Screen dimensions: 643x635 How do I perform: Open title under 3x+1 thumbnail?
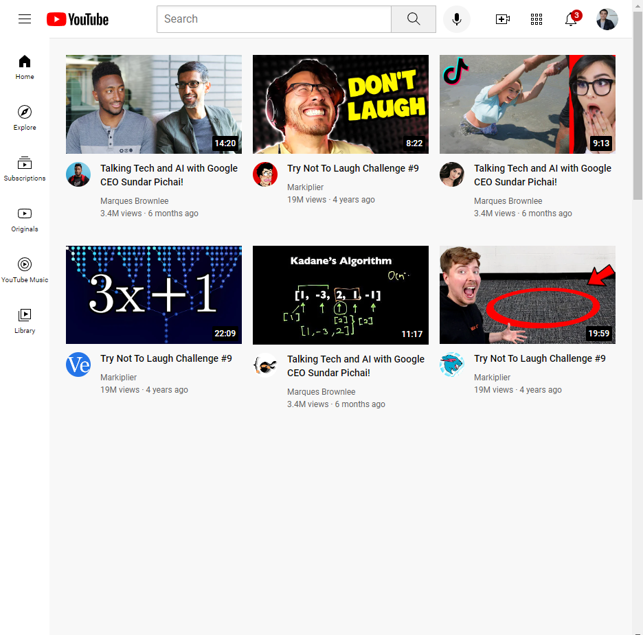tap(166, 358)
